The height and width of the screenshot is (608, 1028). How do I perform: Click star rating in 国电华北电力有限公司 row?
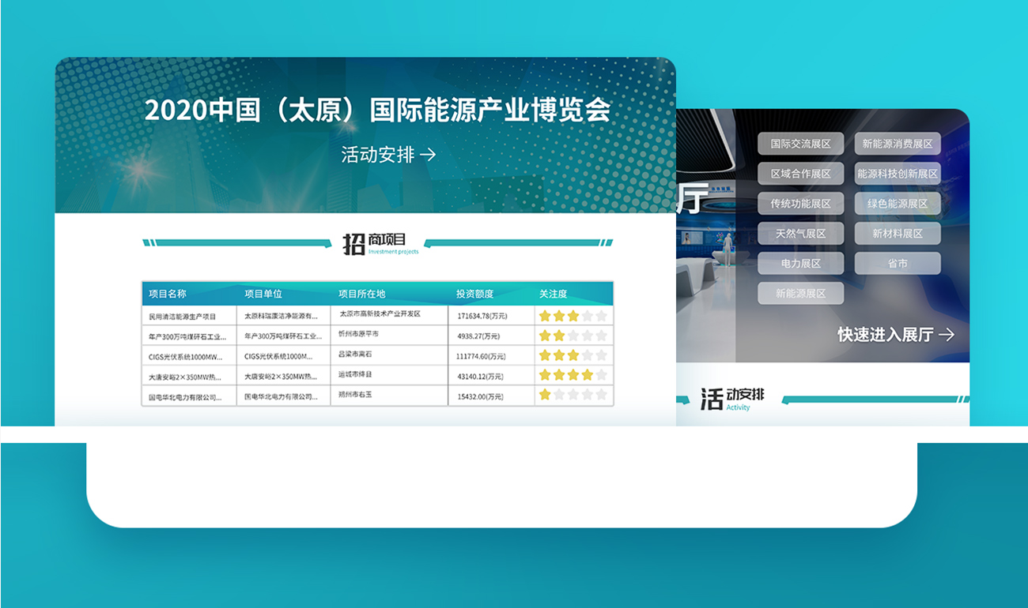coord(573,395)
